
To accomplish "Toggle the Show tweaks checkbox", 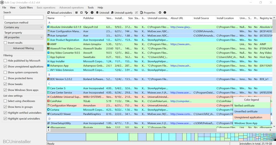I will tap(5, 84).
